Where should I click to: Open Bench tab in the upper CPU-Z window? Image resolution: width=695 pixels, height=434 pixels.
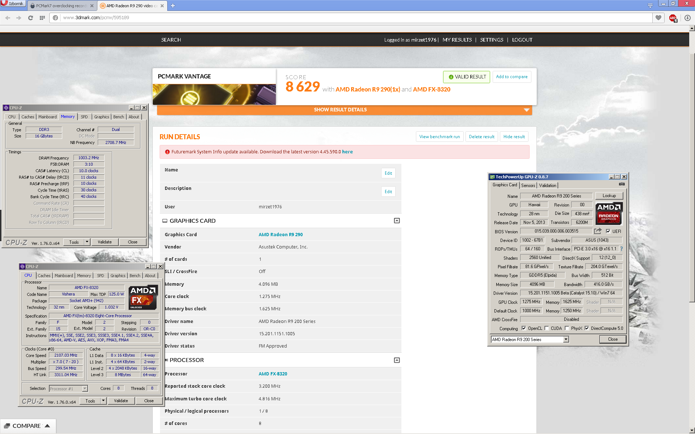tap(119, 117)
